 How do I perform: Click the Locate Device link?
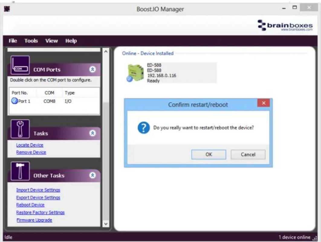(x=30, y=145)
